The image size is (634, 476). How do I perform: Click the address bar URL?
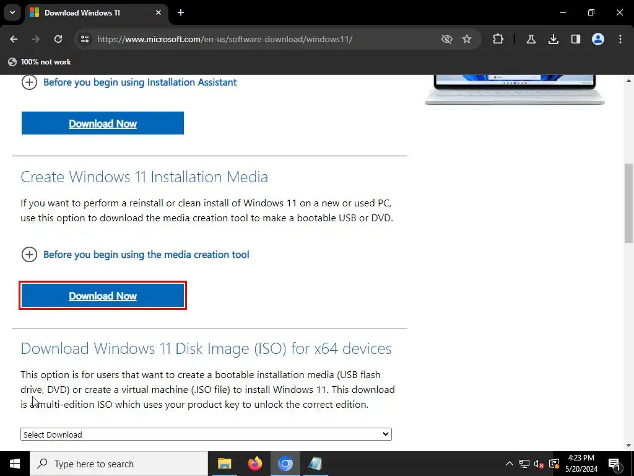224,39
